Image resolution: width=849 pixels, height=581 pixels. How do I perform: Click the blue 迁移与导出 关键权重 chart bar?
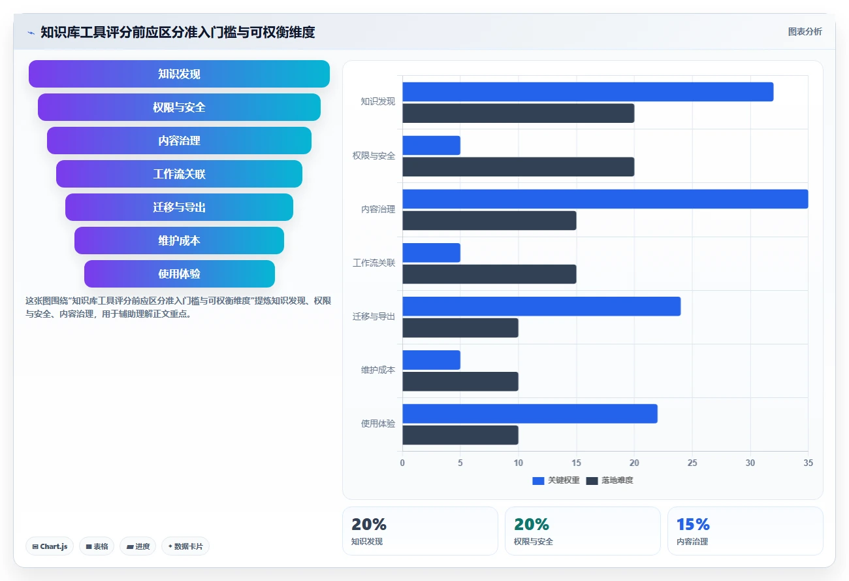(x=541, y=307)
